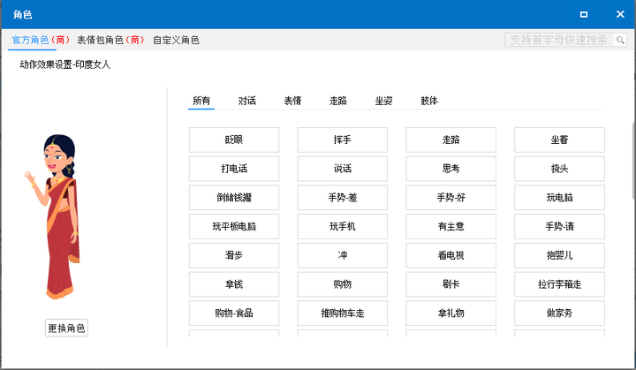Choose the 玩电脑 action
636x370 pixels.
(559, 198)
